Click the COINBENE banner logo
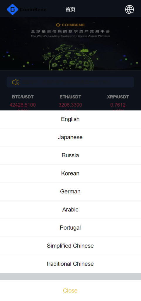 (70, 25)
